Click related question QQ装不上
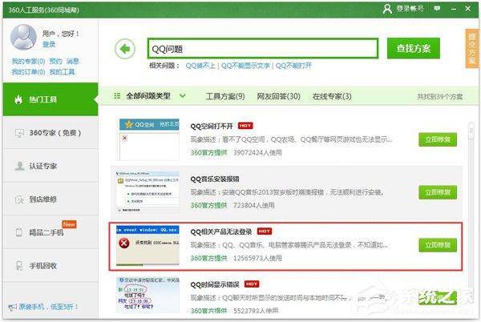The image size is (481, 322). pyautogui.click(x=200, y=66)
